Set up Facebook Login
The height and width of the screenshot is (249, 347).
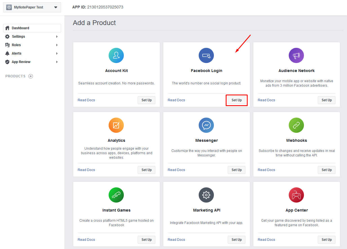pos(236,100)
